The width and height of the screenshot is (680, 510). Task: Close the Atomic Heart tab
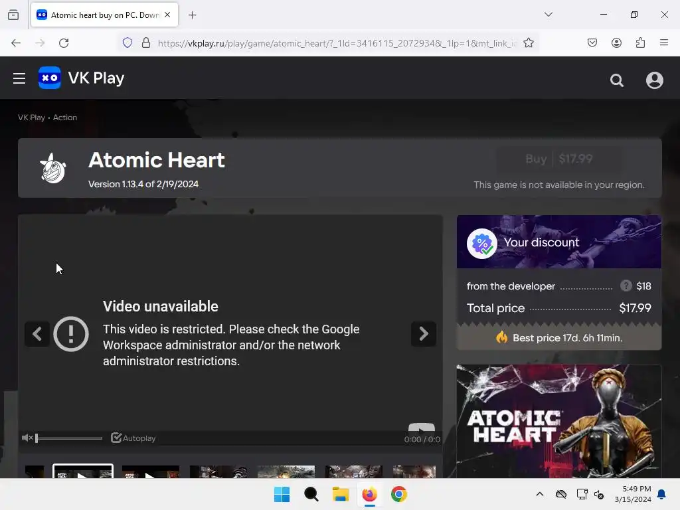click(x=167, y=15)
